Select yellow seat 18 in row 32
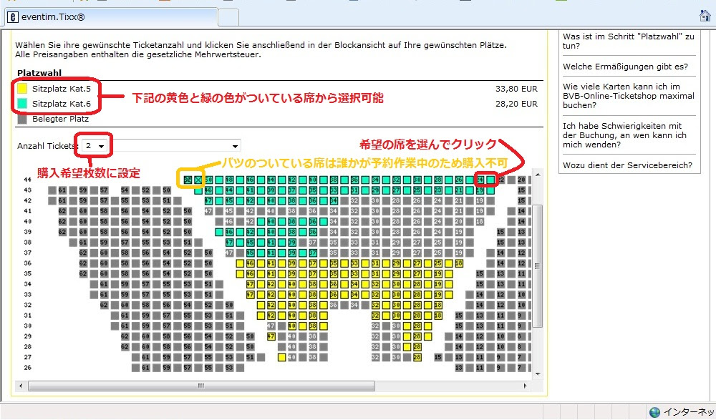This screenshot has width=716, height=420. click(x=438, y=305)
